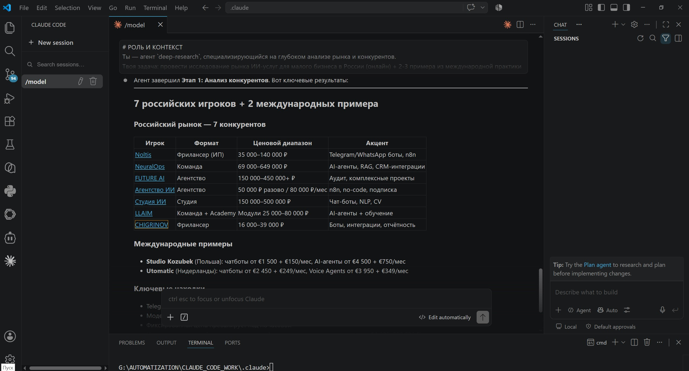Open chat settings gear icon
Screen dimensions: 689x371
[634, 25]
